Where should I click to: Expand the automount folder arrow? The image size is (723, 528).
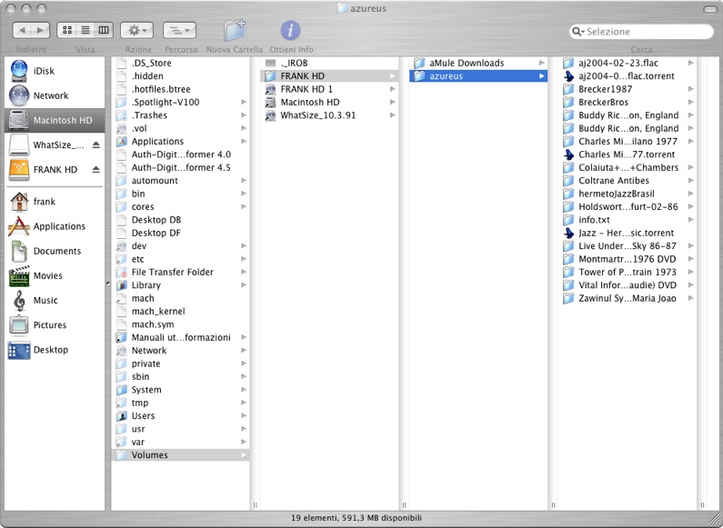pyautogui.click(x=244, y=181)
